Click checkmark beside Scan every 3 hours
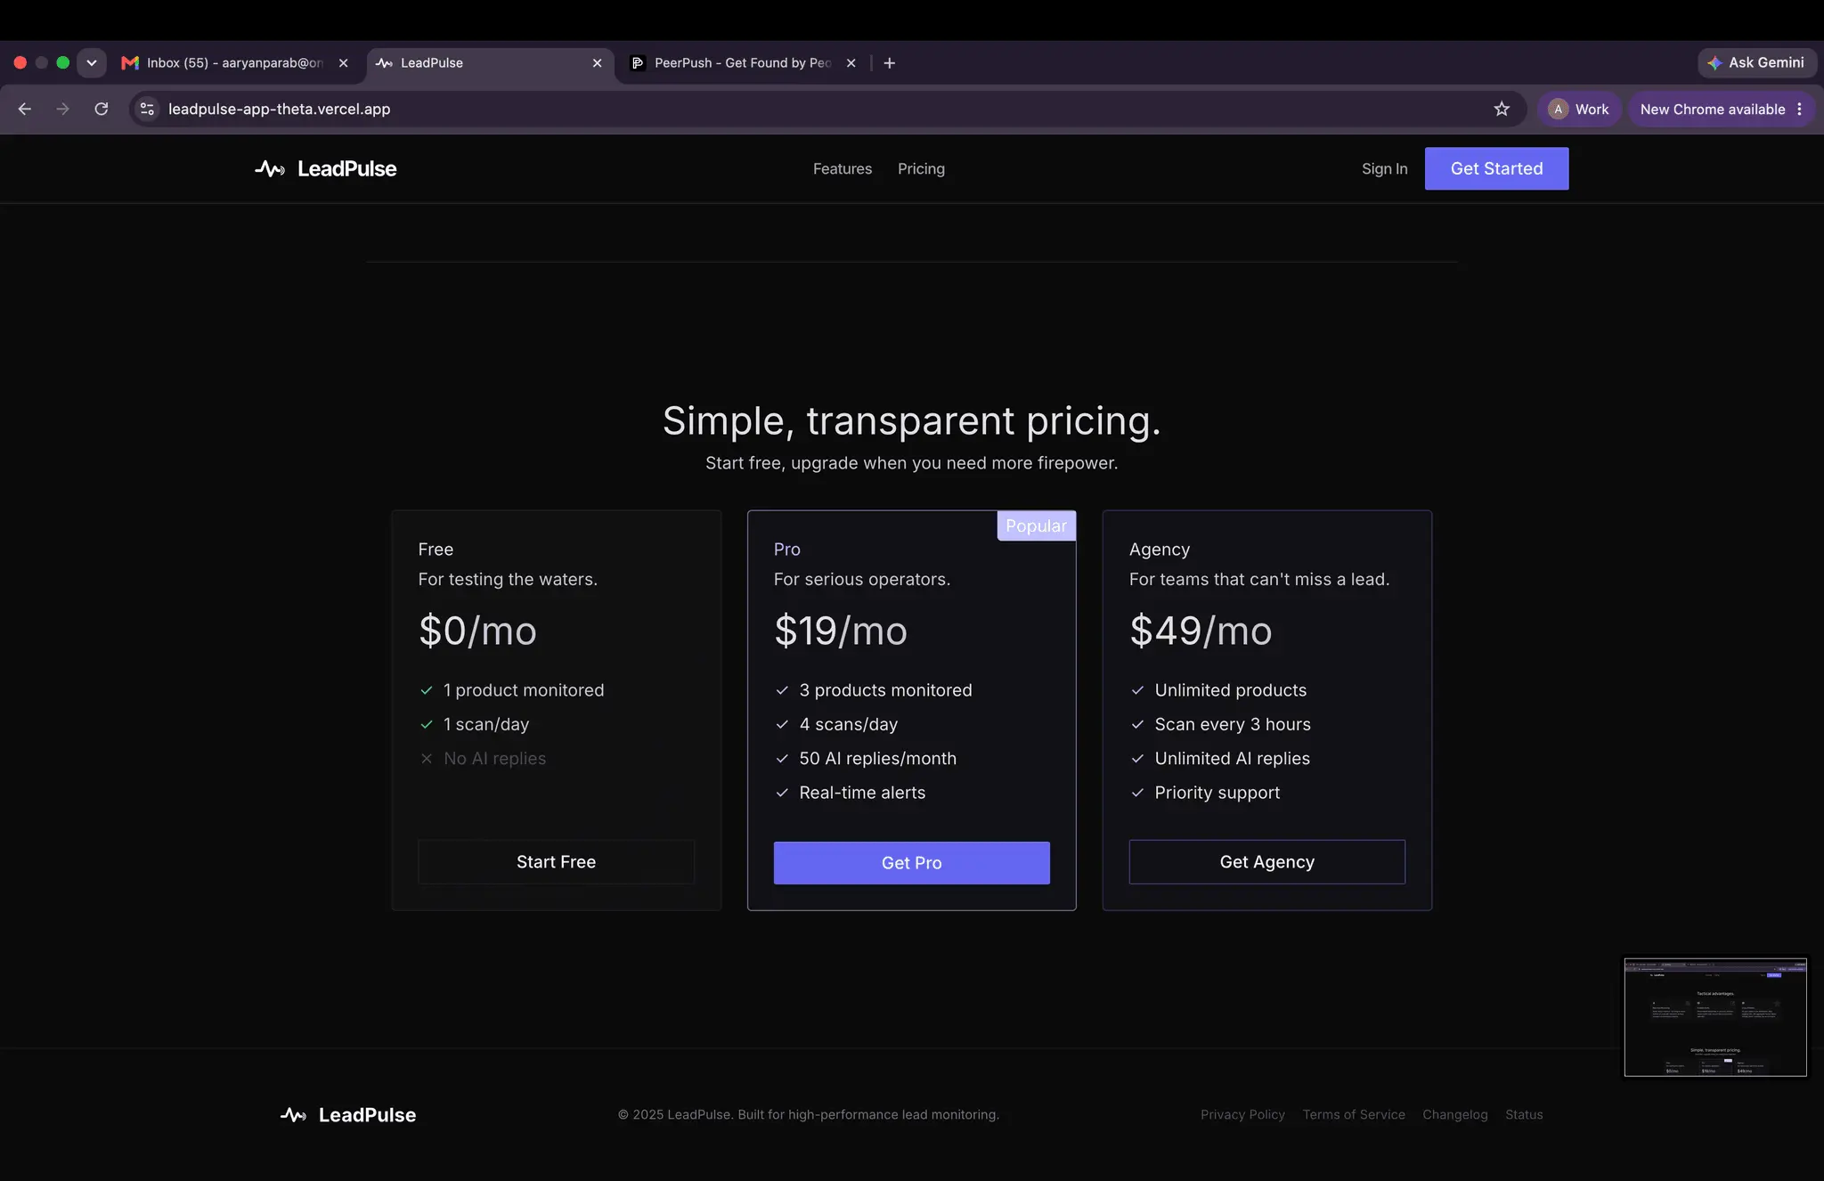 (1137, 724)
